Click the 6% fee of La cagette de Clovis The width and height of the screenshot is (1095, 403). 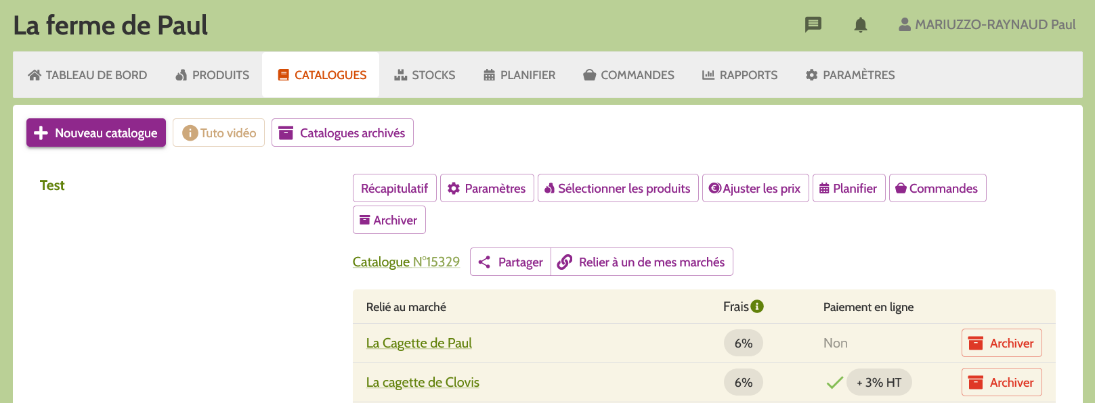(744, 383)
